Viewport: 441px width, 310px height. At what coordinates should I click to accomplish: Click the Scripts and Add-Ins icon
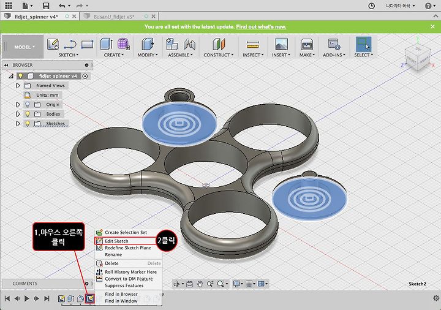tap(334, 44)
